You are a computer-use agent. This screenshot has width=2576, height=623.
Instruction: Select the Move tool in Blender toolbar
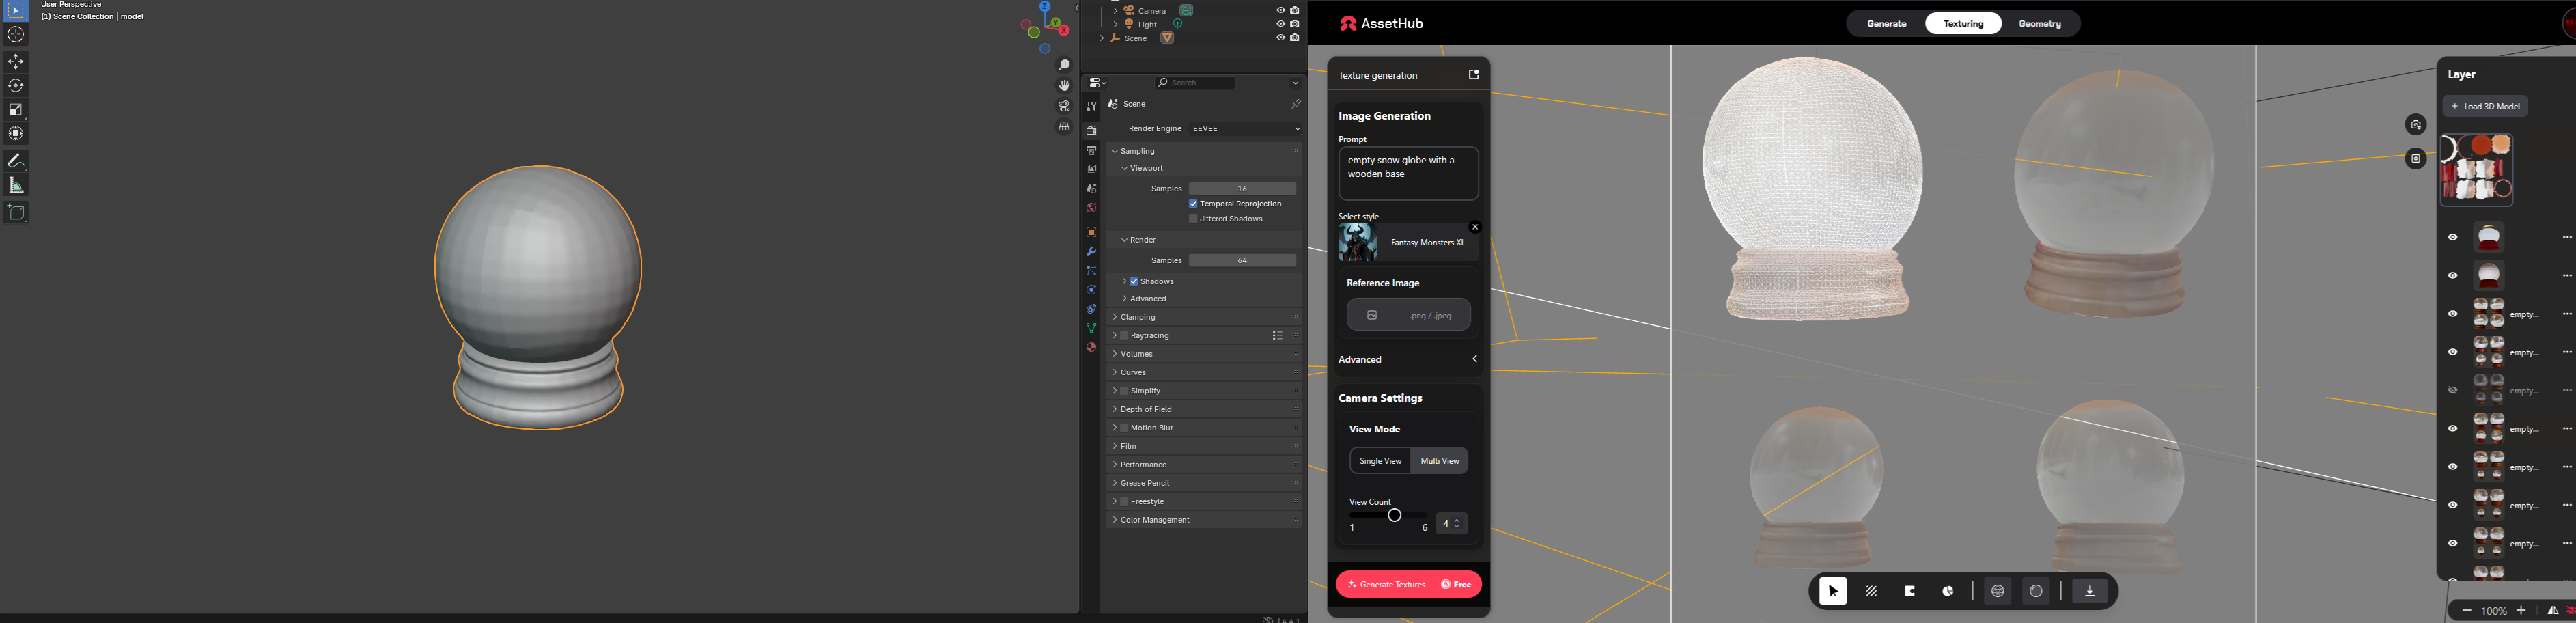coord(16,62)
